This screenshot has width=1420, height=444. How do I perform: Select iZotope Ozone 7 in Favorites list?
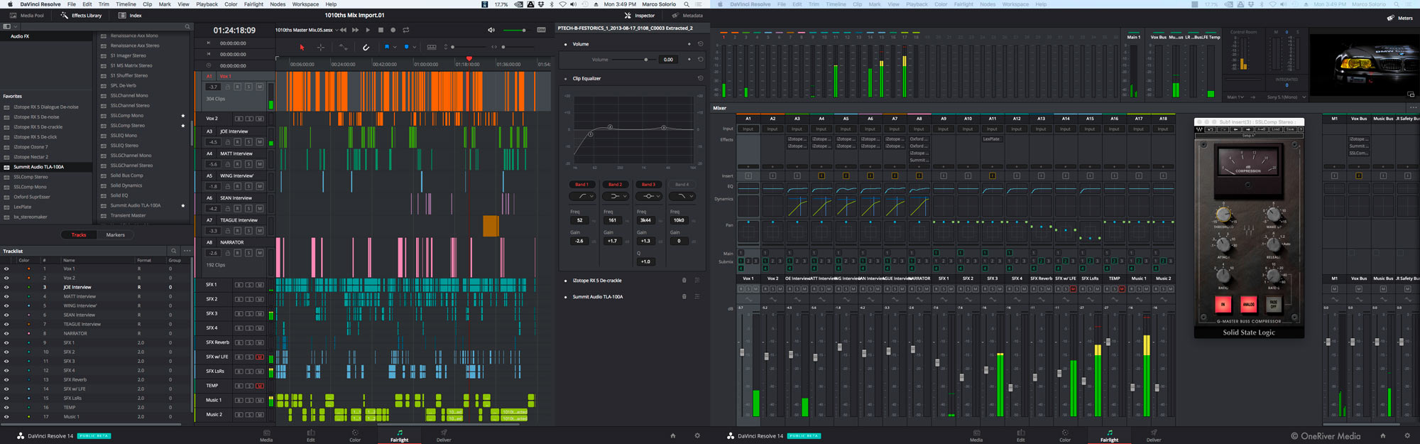pos(31,147)
